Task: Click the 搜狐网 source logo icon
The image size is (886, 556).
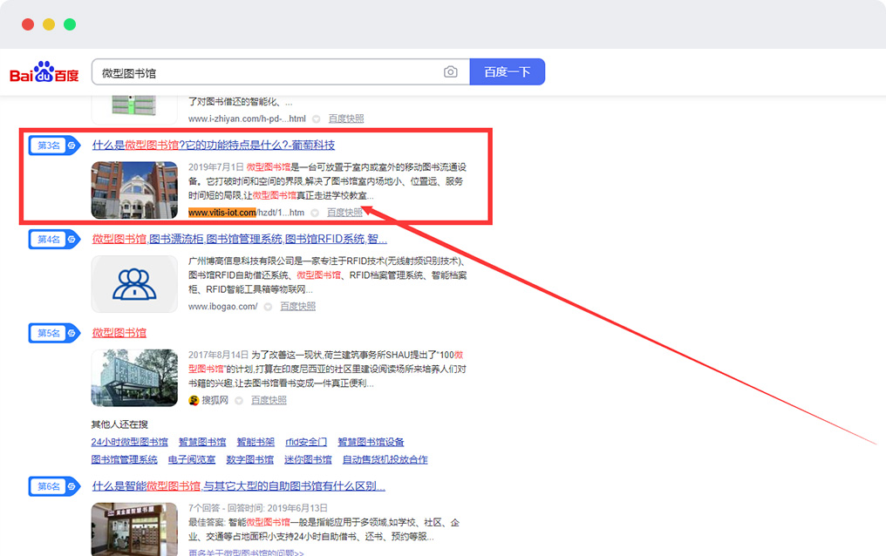Action: tap(194, 400)
